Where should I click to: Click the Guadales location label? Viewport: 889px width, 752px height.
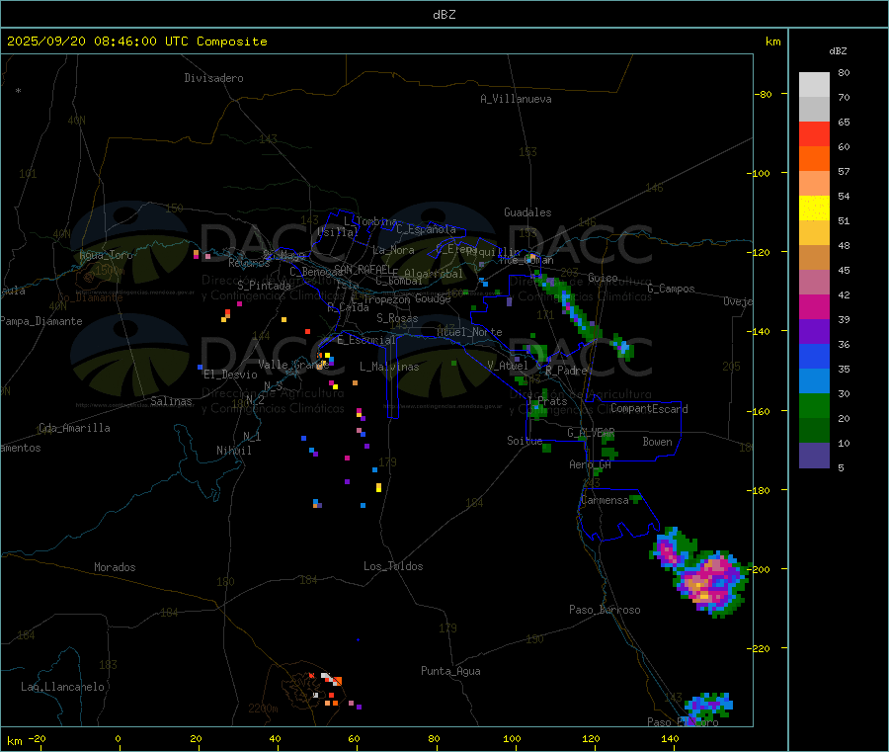[527, 212]
